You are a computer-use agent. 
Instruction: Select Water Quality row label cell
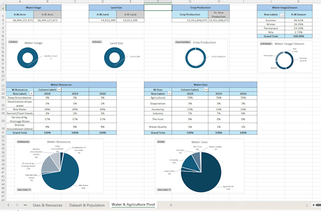pyautogui.click(x=158, y=127)
